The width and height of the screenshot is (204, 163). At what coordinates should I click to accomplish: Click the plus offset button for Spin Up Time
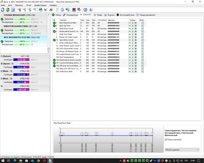[x=136, y=26]
